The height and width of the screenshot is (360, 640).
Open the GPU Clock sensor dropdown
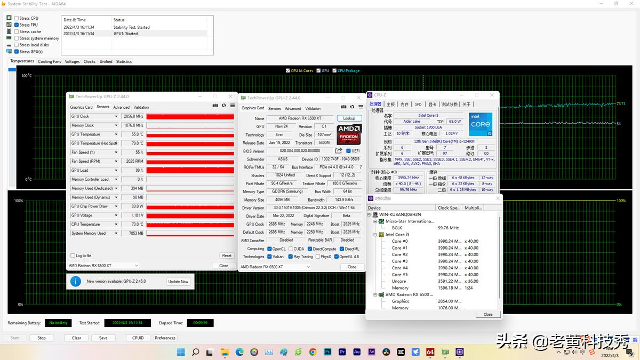116,116
